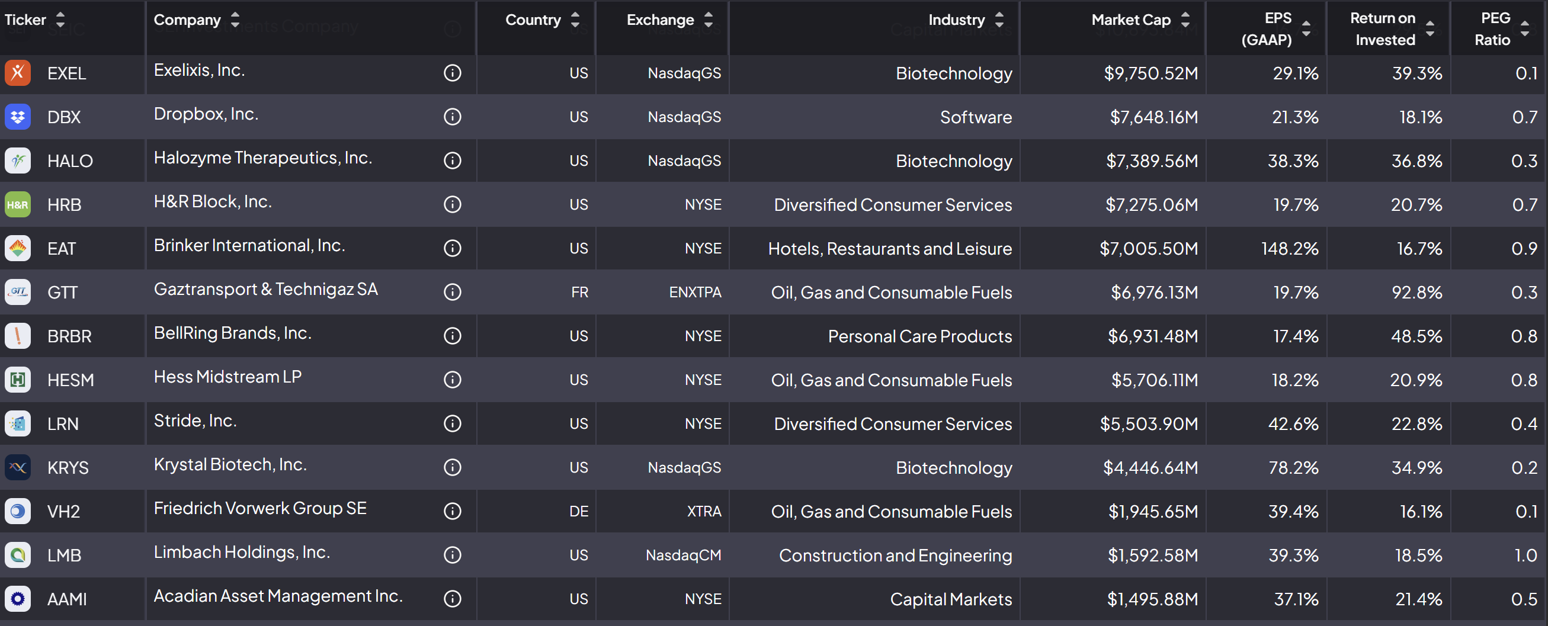Open info for Stride, Inc.
The width and height of the screenshot is (1548, 626).
[x=453, y=423]
